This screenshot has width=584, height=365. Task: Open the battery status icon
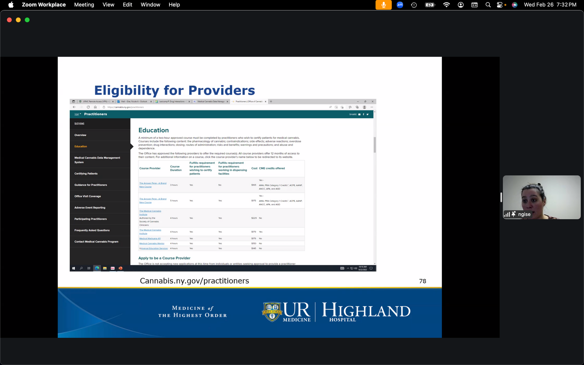coord(430,5)
